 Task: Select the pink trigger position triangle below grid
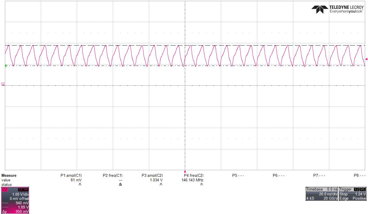pyautogui.click(x=185, y=171)
